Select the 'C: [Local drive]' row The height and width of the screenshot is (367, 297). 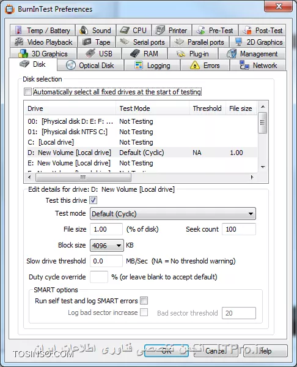[141, 142]
